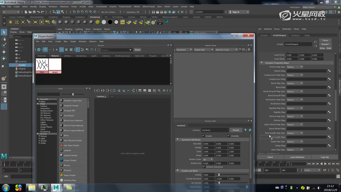This screenshot has height=192, width=341.
Task: Open the nCloth menu in main menu bar
Action: [82, 7]
